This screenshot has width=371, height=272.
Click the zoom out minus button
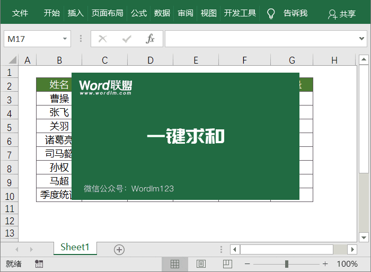[247, 264]
